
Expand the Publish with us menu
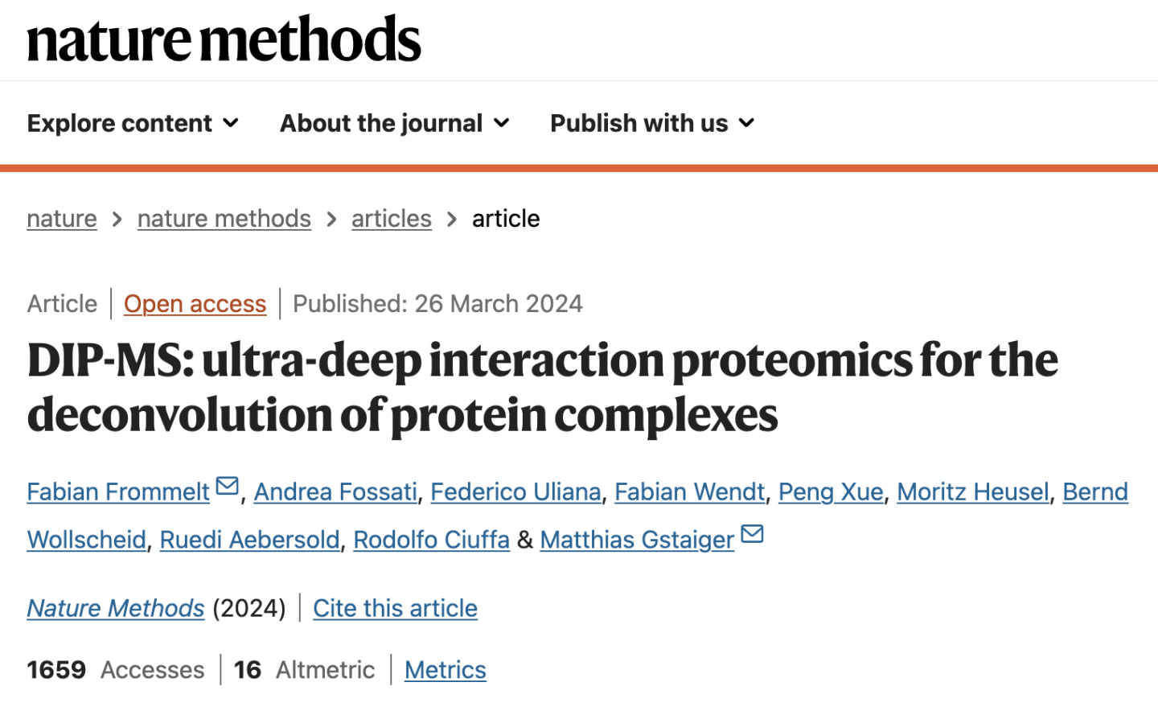tap(747, 124)
